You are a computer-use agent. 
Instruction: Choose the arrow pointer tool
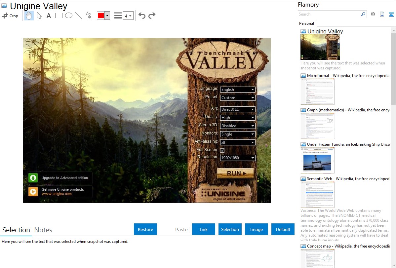[39, 16]
